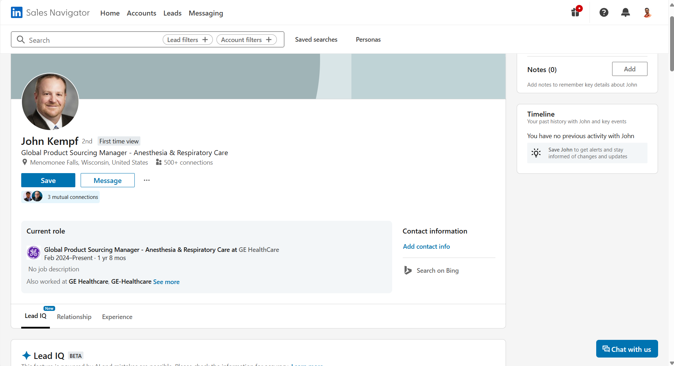Click the Add contact info link

coord(426,247)
